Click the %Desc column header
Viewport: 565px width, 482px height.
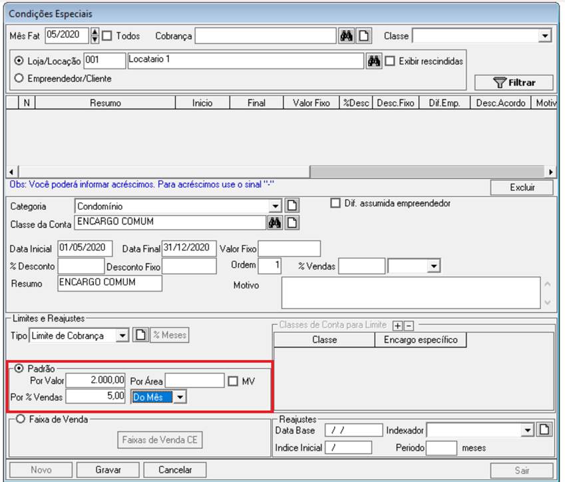pos(356,103)
